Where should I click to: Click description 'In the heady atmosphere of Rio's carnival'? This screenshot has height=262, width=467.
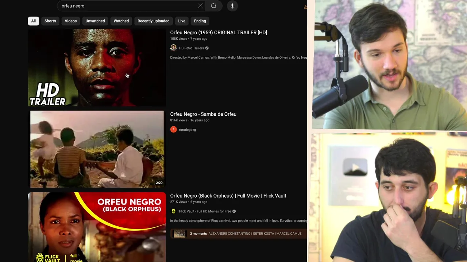(239, 221)
